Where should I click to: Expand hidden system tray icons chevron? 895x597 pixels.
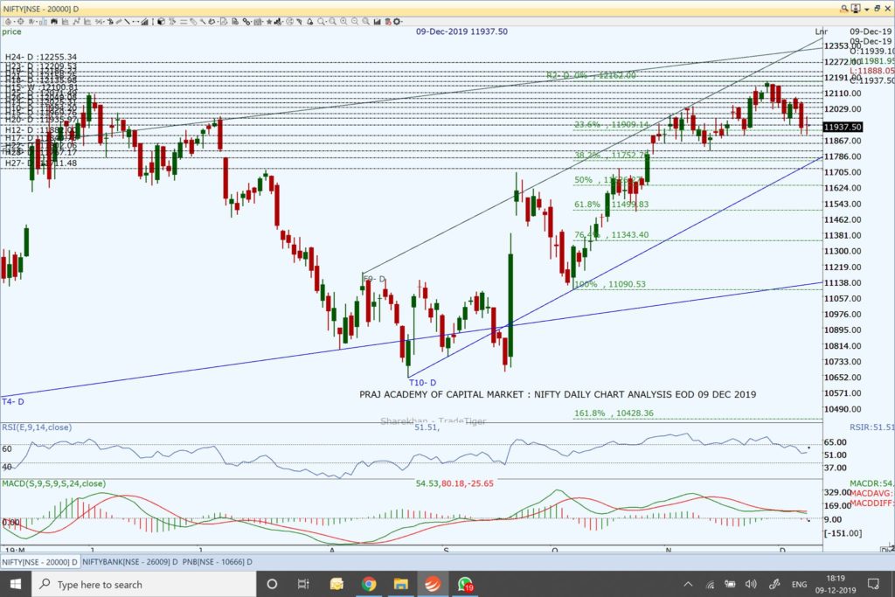coord(688,584)
